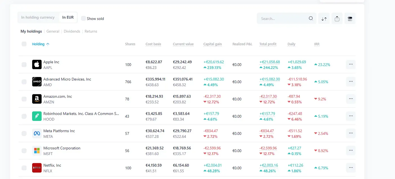Image resolution: width=395 pixels, height=179 pixels.
Task: Open more options for Meta Platforms row
Action: (x=351, y=133)
